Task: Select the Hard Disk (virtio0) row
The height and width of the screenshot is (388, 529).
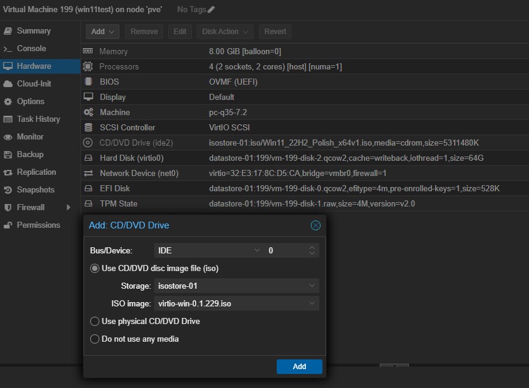Action: [x=305, y=158]
